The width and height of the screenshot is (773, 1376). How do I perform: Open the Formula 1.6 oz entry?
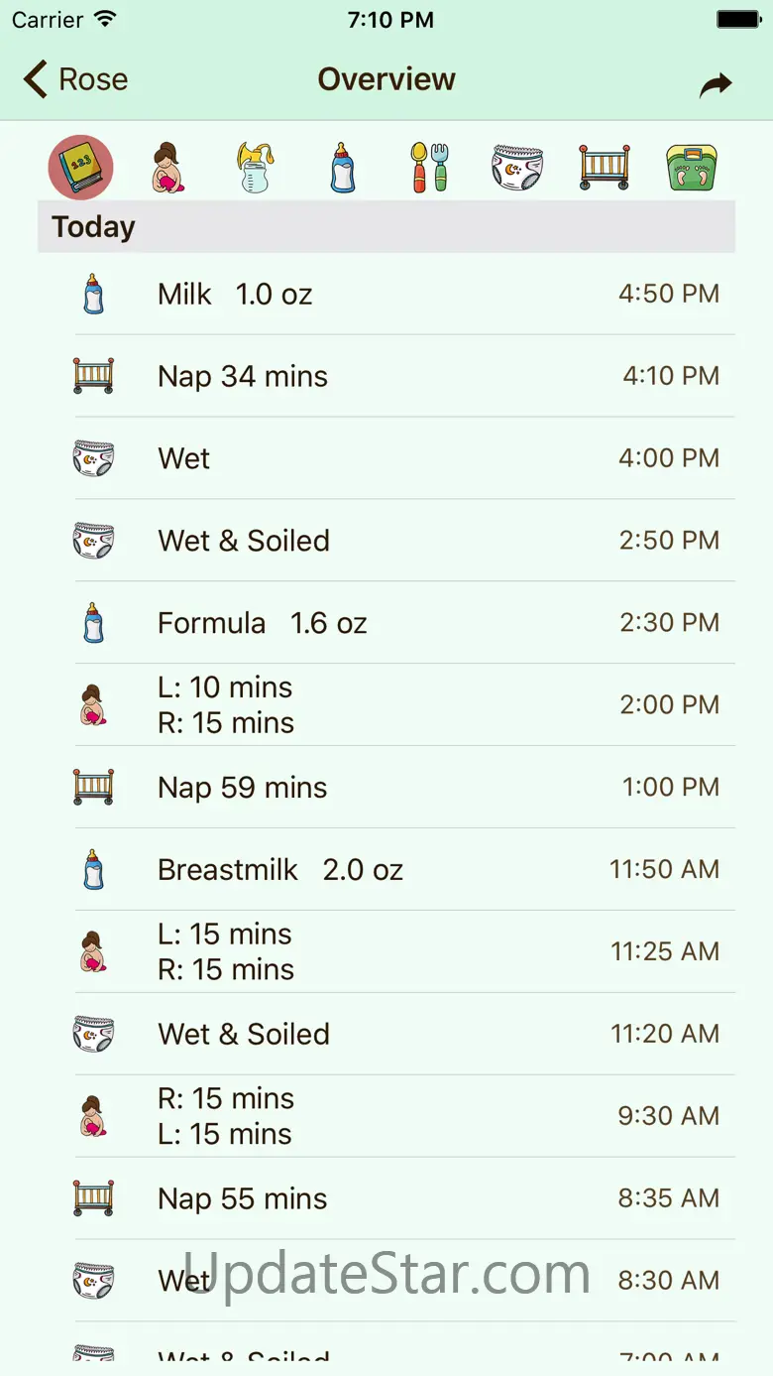pos(396,623)
